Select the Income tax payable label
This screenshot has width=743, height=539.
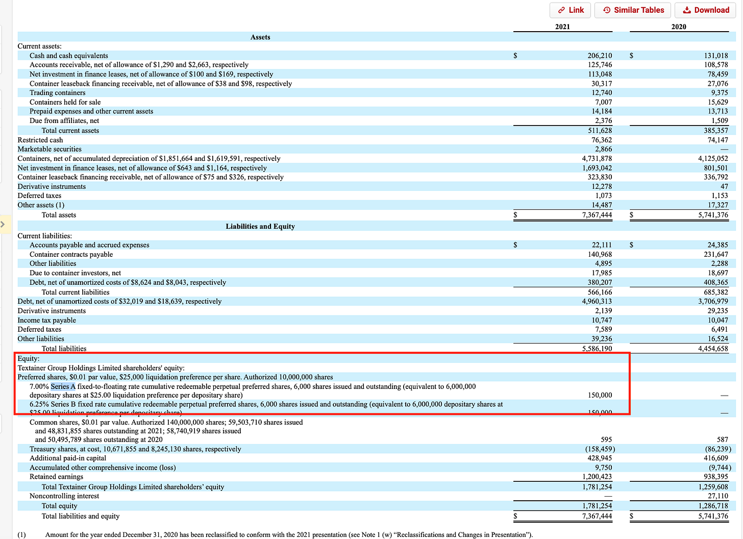[46, 321]
